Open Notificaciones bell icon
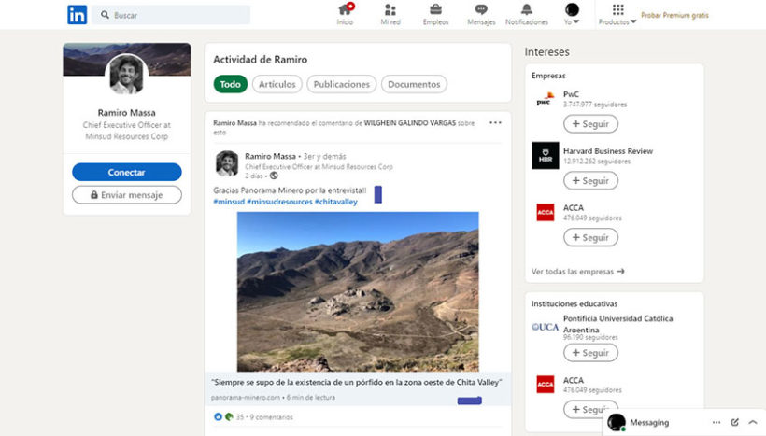This screenshot has width=766, height=436. click(x=527, y=10)
